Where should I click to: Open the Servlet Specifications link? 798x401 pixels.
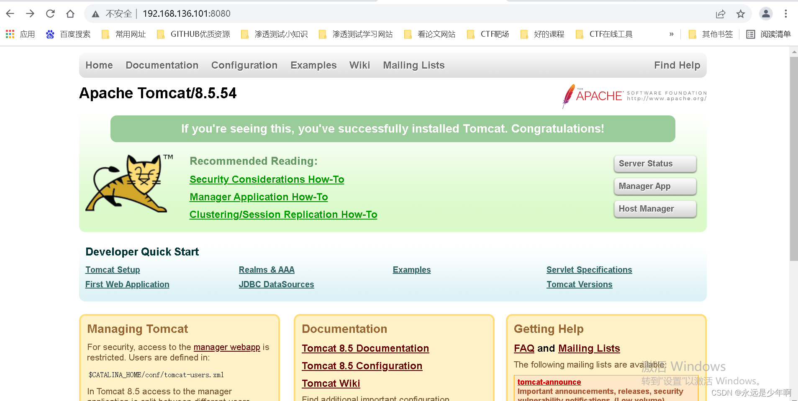pos(589,270)
